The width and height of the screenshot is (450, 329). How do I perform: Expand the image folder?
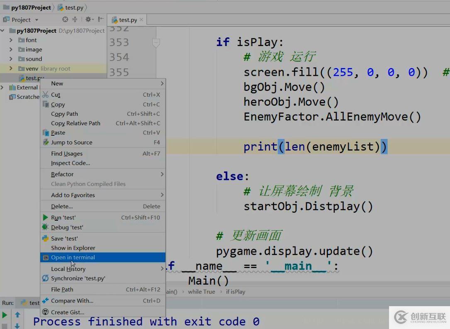pos(11,50)
